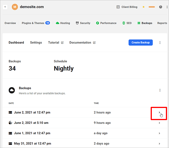Click the demosite.com site title
Viewport: 169px width, 148px height.
pos(32,7)
